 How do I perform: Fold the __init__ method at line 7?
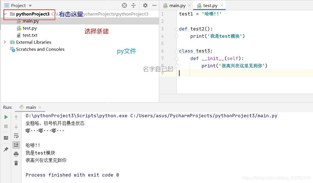pos(176,59)
